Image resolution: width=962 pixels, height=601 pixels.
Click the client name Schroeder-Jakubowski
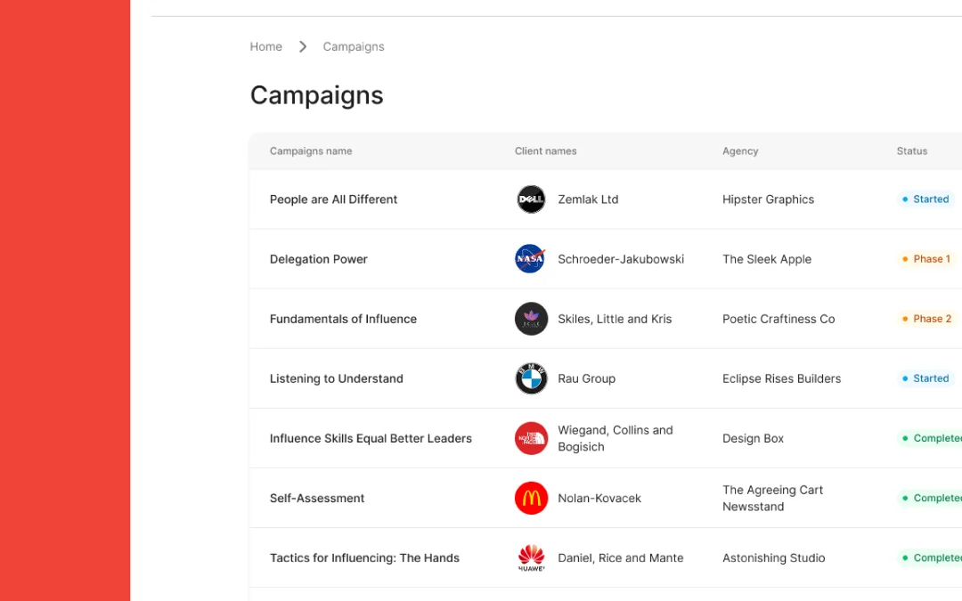tap(620, 259)
